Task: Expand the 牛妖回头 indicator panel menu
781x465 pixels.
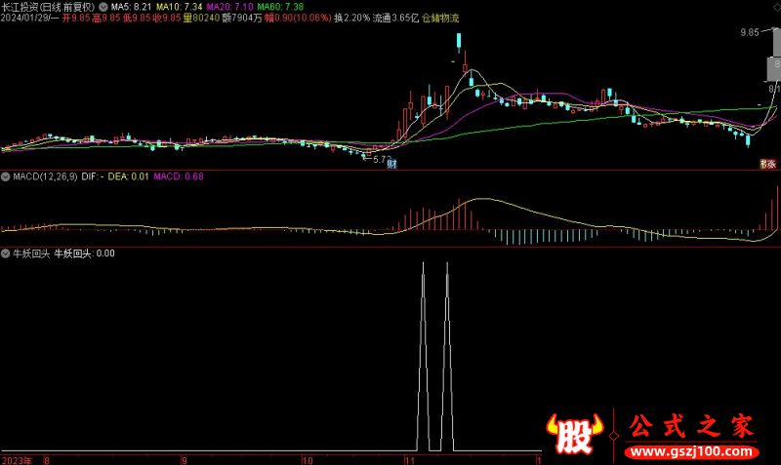Action: (5, 252)
